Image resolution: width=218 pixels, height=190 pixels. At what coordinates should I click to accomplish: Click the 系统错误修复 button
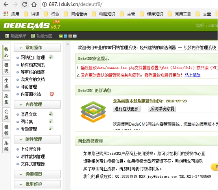[x=162, y=109]
